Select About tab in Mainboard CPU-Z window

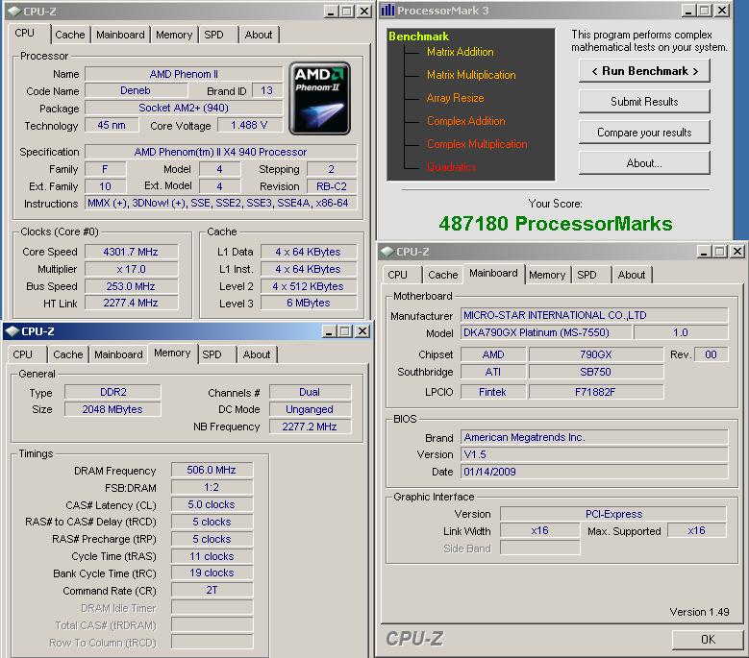click(632, 275)
